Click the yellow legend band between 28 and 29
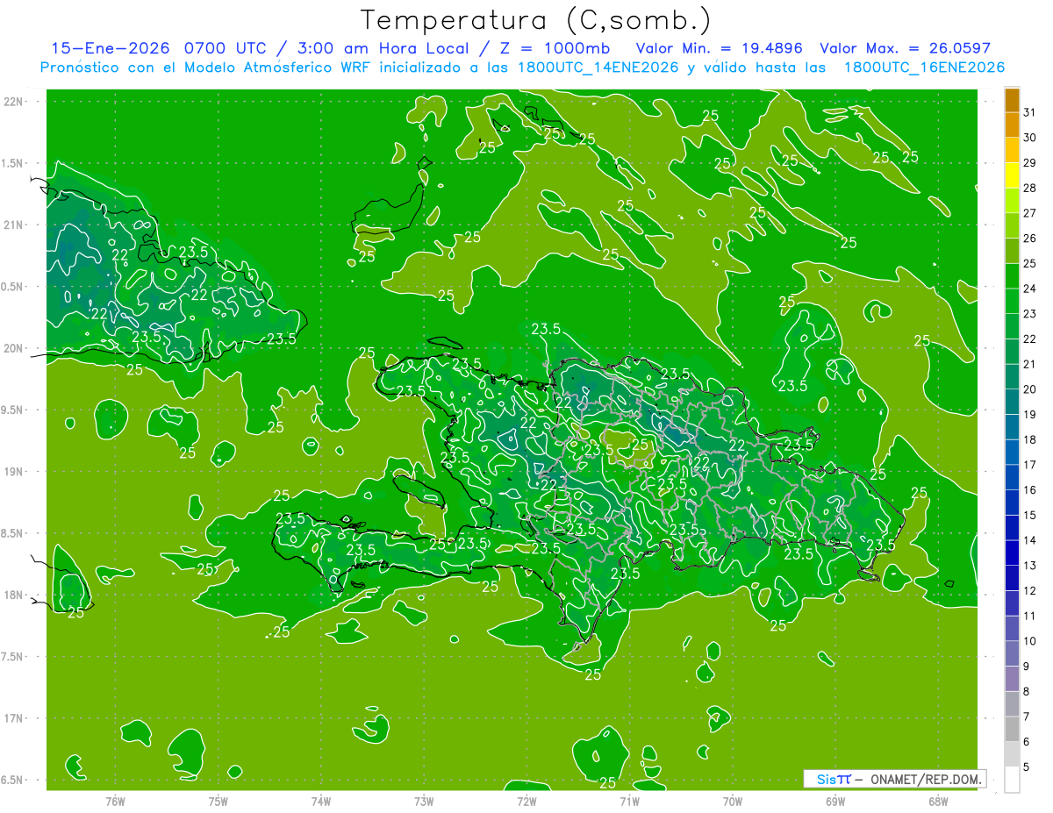The height and width of the screenshot is (813, 1053). point(1012,175)
